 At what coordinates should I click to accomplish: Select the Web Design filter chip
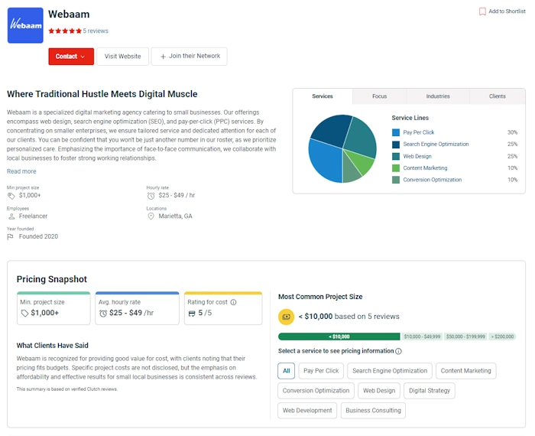[379, 391]
